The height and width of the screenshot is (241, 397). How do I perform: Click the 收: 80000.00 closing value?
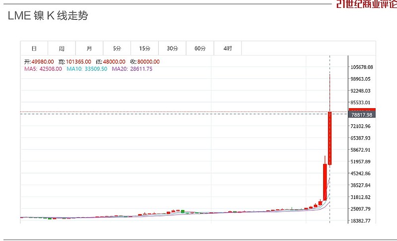(145, 61)
